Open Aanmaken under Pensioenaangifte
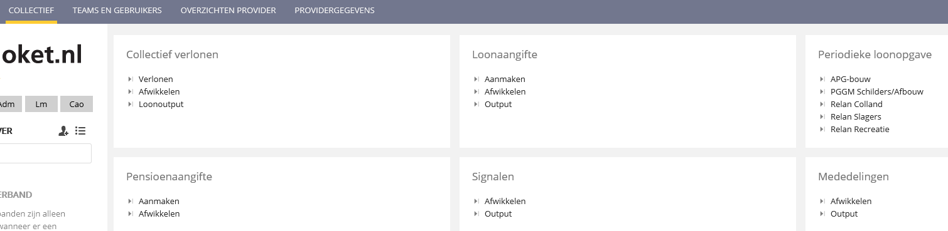The height and width of the screenshot is (231, 948). [x=159, y=201]
